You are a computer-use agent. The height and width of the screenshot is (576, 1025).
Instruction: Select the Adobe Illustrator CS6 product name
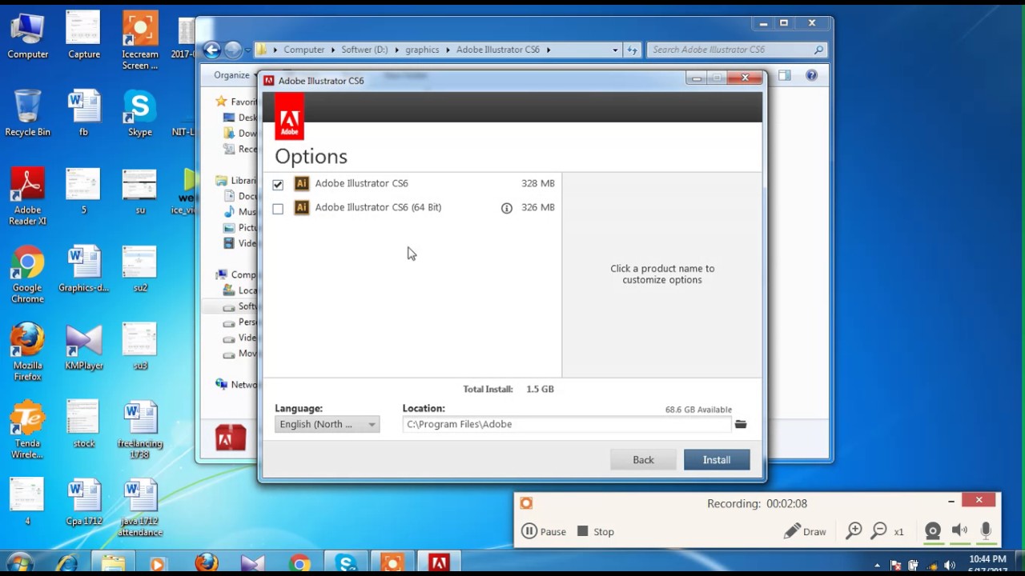coord(361,183)
